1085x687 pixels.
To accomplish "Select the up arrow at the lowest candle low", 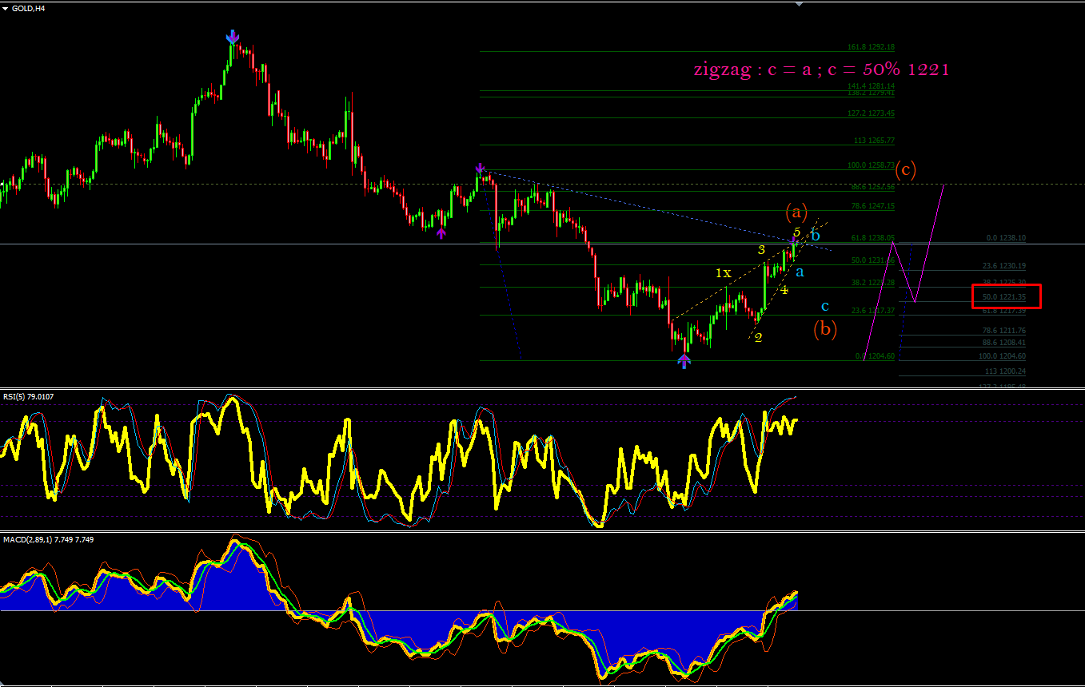I will pos(684,360).
